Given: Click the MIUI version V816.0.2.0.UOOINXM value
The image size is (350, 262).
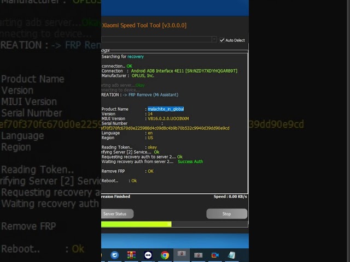Looking at the screenshot, I should pyautogui.click(x=168, y=118).
